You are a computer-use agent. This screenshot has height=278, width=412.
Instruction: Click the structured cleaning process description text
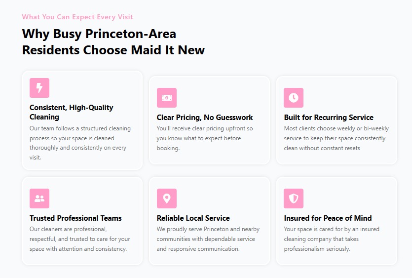pyautogui.click(x=80, y=143)
